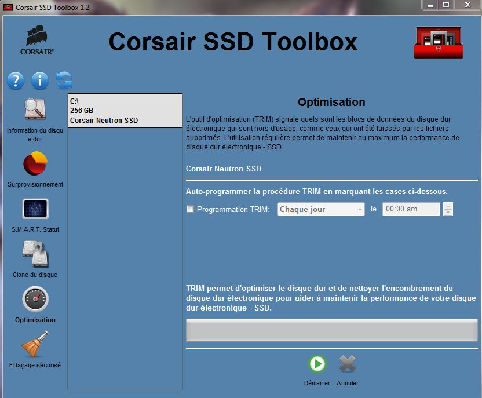Increase time with the stepper up arrow
This screenshot has height=398, width=482.
click(x=448, y=206)
